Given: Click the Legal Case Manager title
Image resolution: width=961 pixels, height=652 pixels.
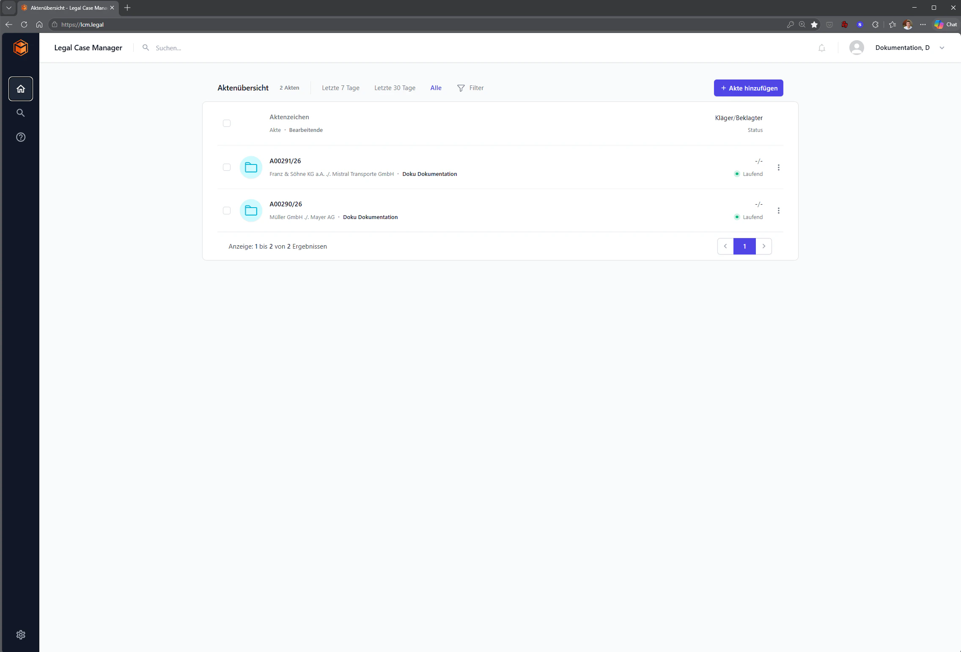Looking at the screenshot, I should coord(88,48).
